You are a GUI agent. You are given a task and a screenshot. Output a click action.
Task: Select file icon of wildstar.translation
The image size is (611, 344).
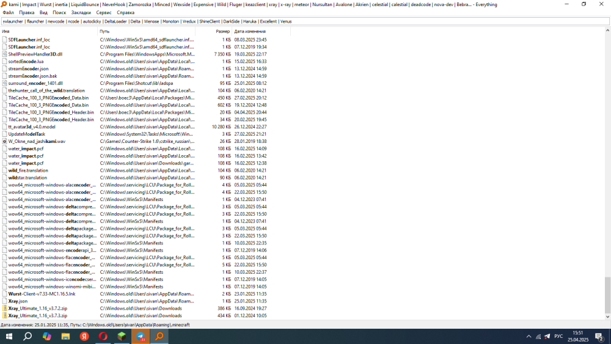[5, 178]
